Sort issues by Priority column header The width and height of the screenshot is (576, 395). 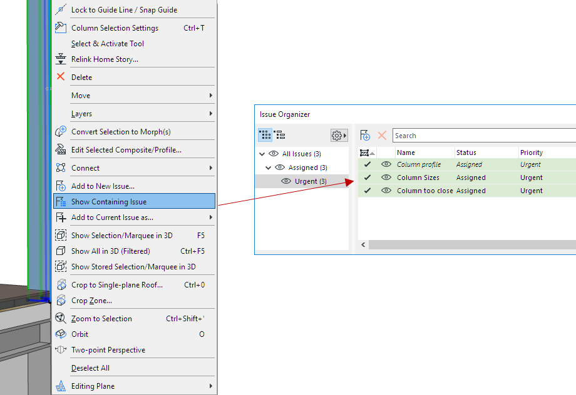(x=547, y=152)
